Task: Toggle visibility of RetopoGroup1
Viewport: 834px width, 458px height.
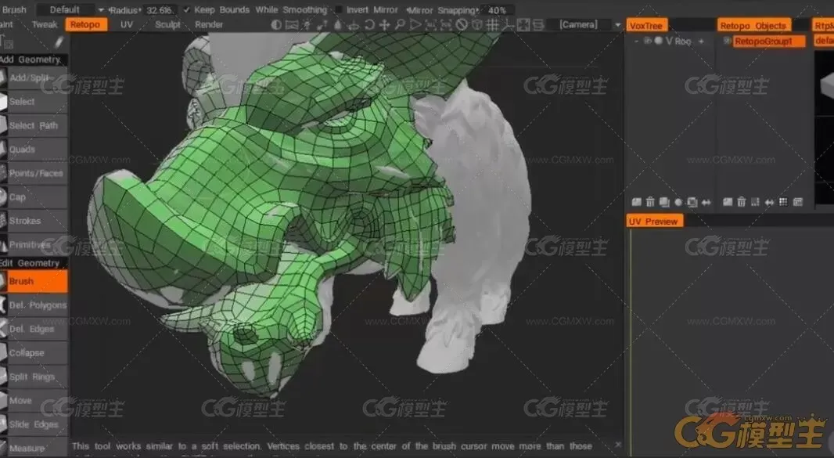Action: pyautogui.click(x=727, y=41)
